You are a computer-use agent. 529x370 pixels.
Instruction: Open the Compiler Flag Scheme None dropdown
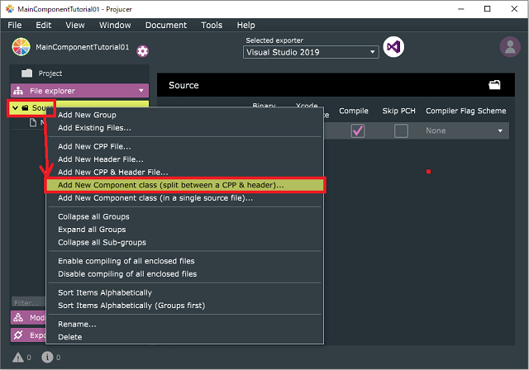click(465, 130)
